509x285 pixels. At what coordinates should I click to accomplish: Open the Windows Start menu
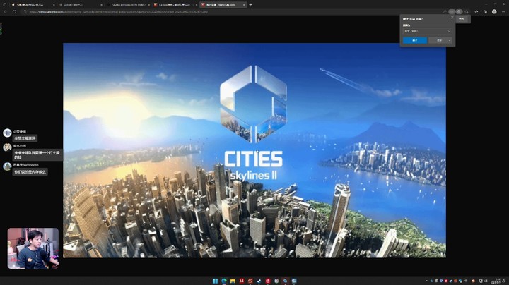215,281
